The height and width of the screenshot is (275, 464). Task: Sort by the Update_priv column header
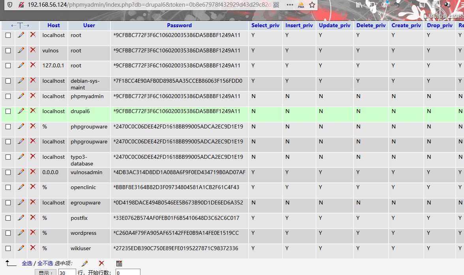(335, 25)
